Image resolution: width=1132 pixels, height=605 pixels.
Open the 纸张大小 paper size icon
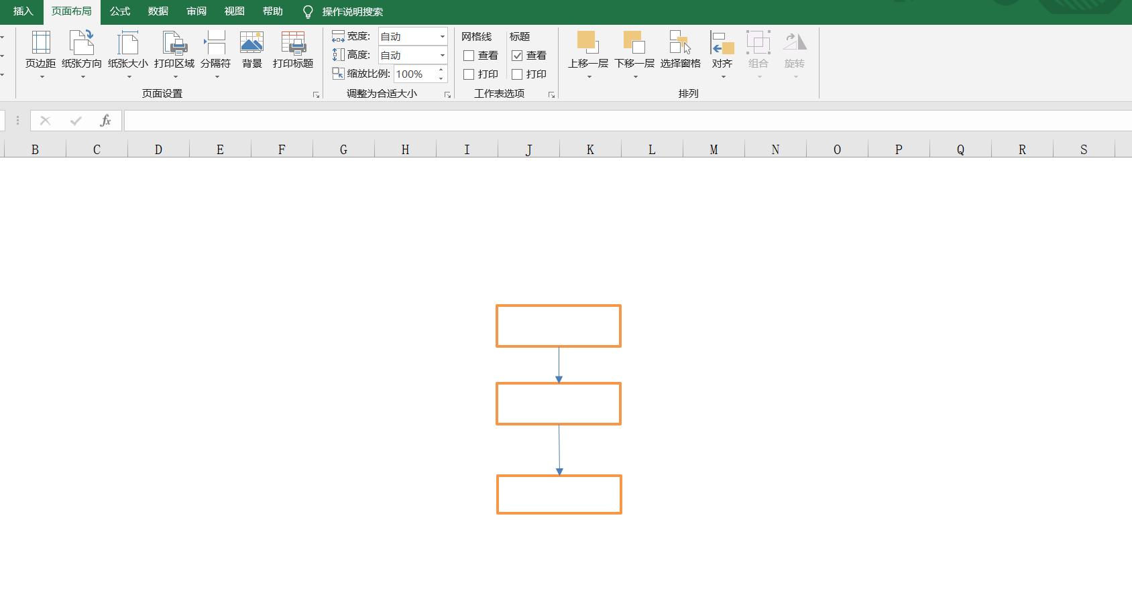point(127,44)
